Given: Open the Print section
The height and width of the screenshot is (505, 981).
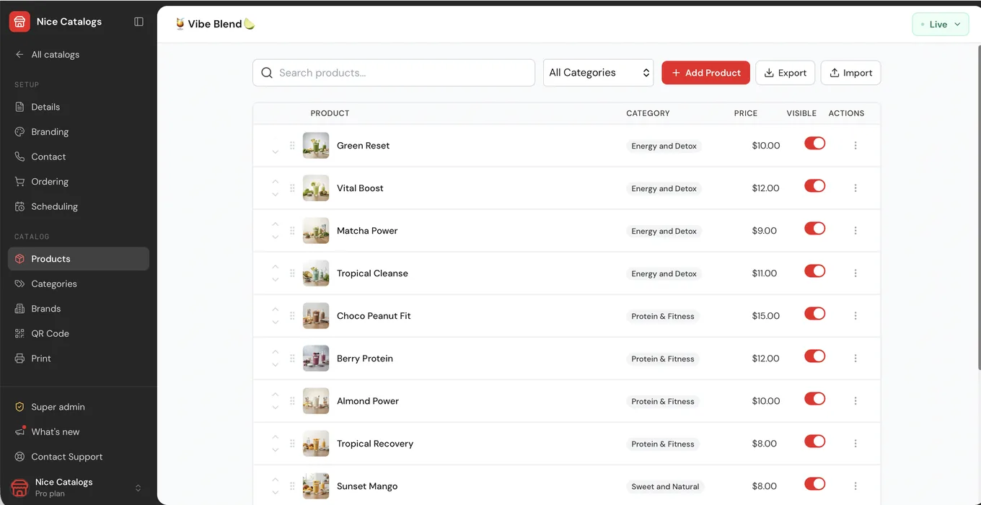Looking at the screenshot, I should coord(79,359).
